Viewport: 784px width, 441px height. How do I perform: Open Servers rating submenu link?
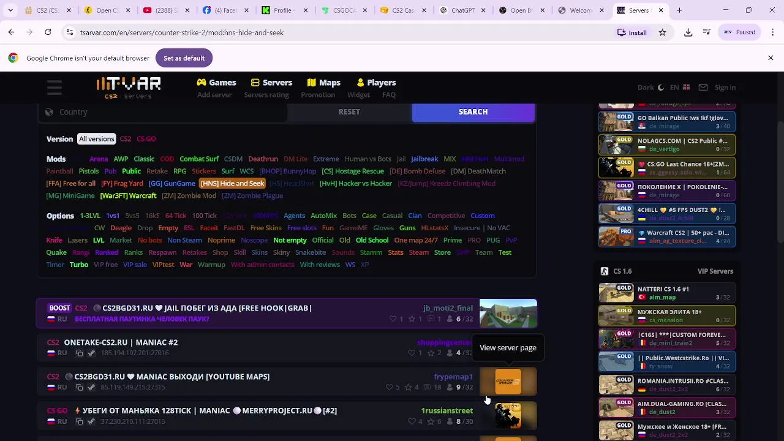pyautogui.click(x=266, y=95)
